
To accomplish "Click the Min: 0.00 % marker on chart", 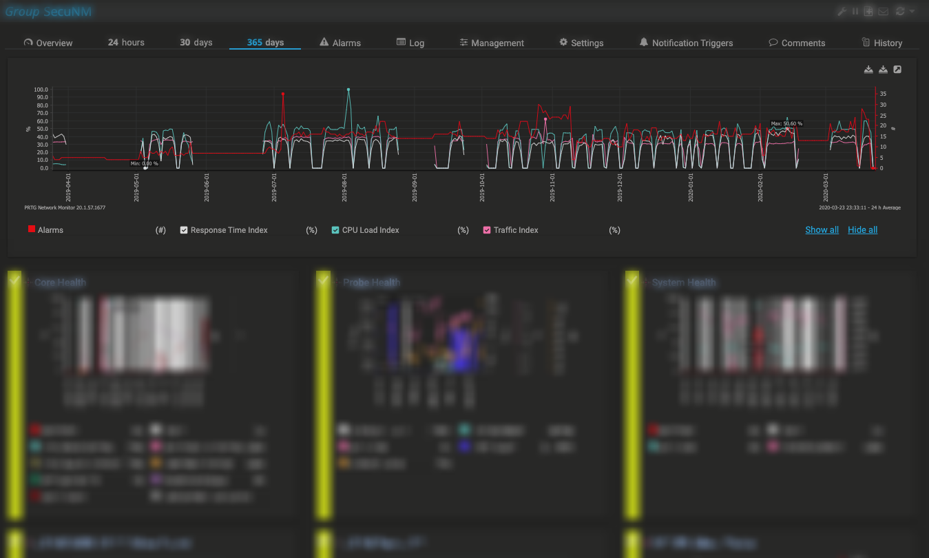I will [145, 163].
